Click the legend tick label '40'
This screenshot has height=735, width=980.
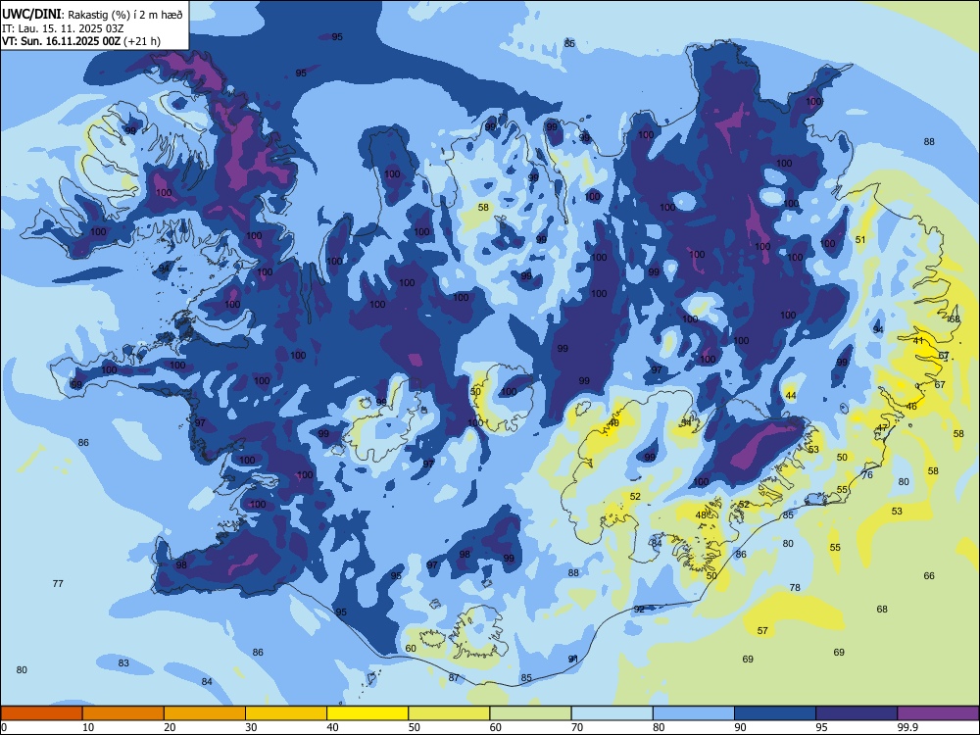tap(333, 727)
